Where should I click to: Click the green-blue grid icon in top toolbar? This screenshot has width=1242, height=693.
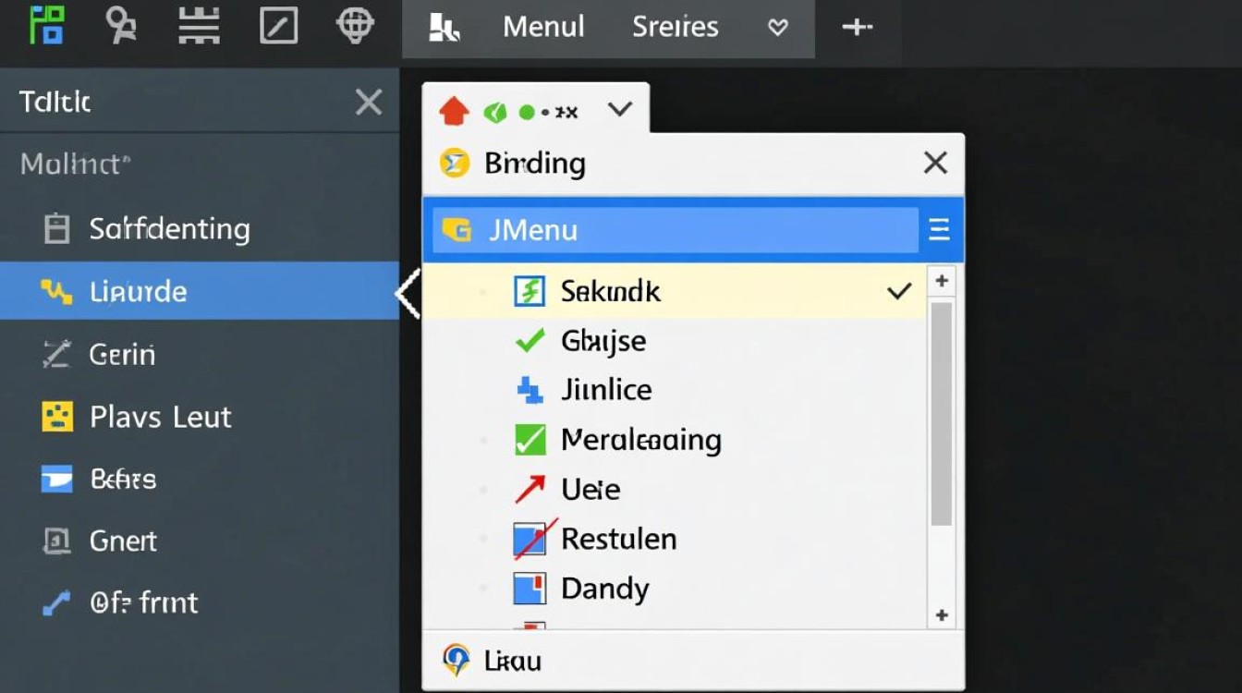[47, 25]
